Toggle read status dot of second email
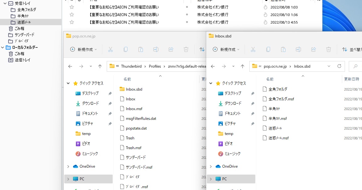This screenshot has width=362, height=190. pos(187,14)
